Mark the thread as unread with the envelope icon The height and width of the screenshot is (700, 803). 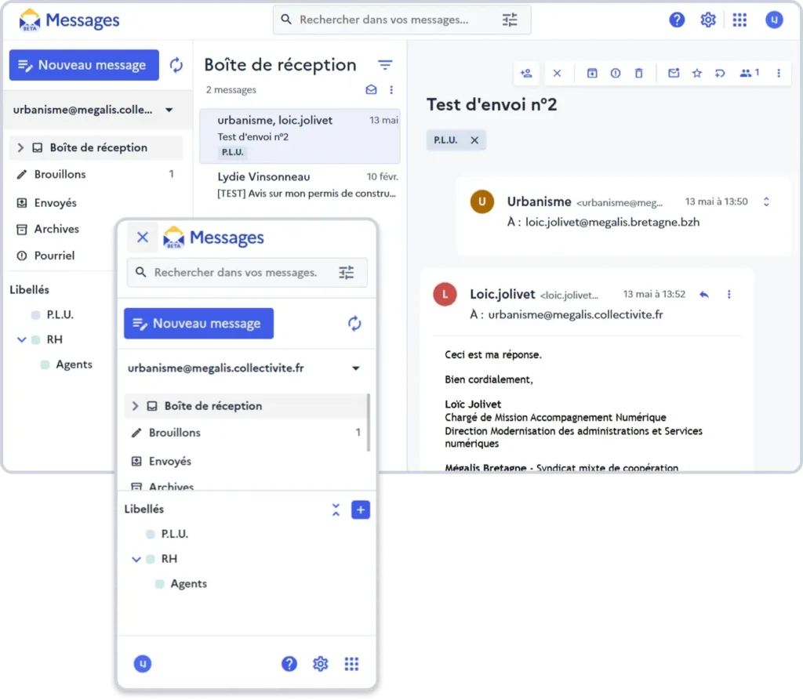click(x=674, y=73)
